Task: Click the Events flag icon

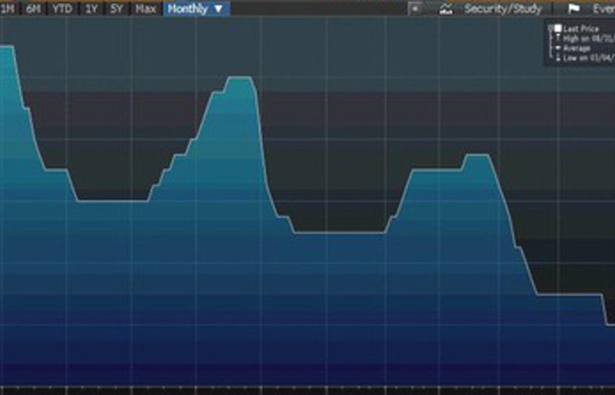Action: 574,9
